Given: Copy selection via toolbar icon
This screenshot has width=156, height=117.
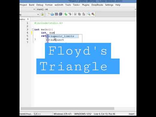Looking at the screenshot, I should (79, 14).
